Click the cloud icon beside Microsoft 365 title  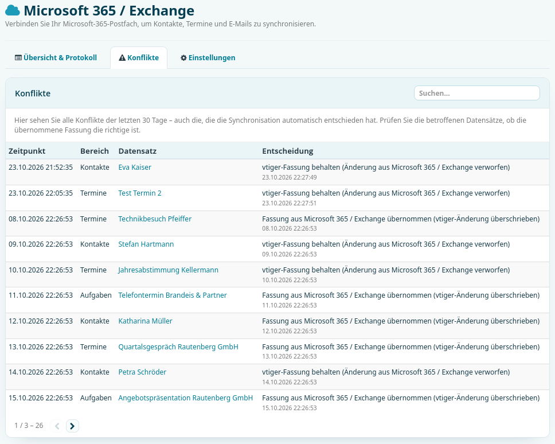(x=13, y=11)
